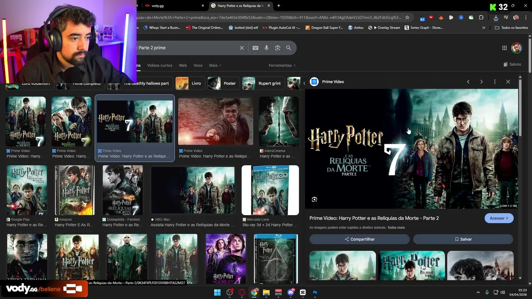The height and width of the screenshot is (299, 532).
Task: Open Discord from the taskbar
Action: pos(291,292)
